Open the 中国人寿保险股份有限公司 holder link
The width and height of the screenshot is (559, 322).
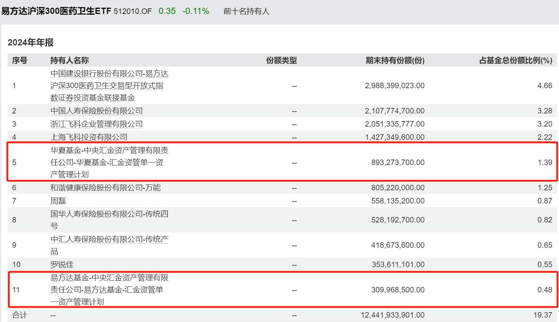[x=96, y=111]
